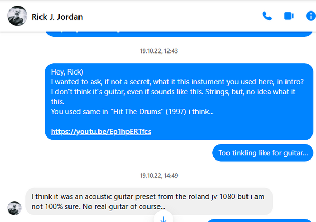
Task: Start a video call from the header
Action: tap(289, 16)
